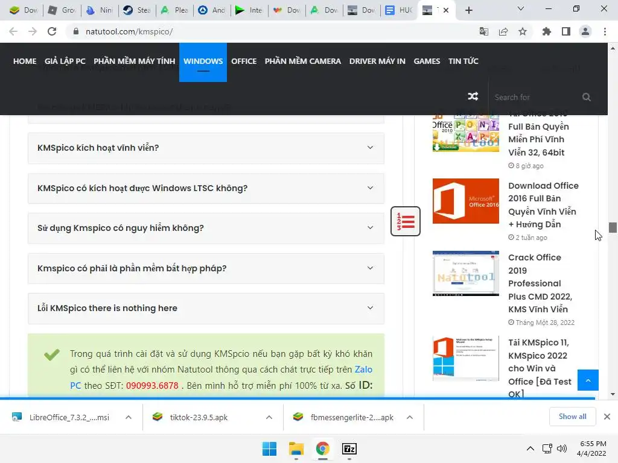Click the share page icon
The image size is (618, 463).
(503, 31)
